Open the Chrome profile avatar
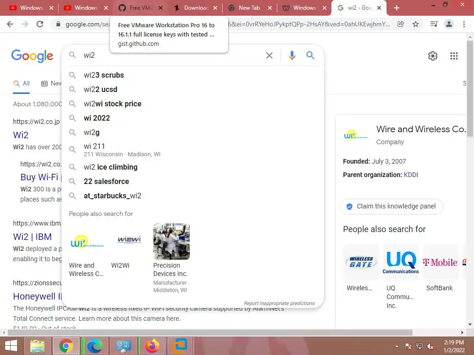This screenshot has width=474, height=355. pyautogui.click(x=449, y=24)
